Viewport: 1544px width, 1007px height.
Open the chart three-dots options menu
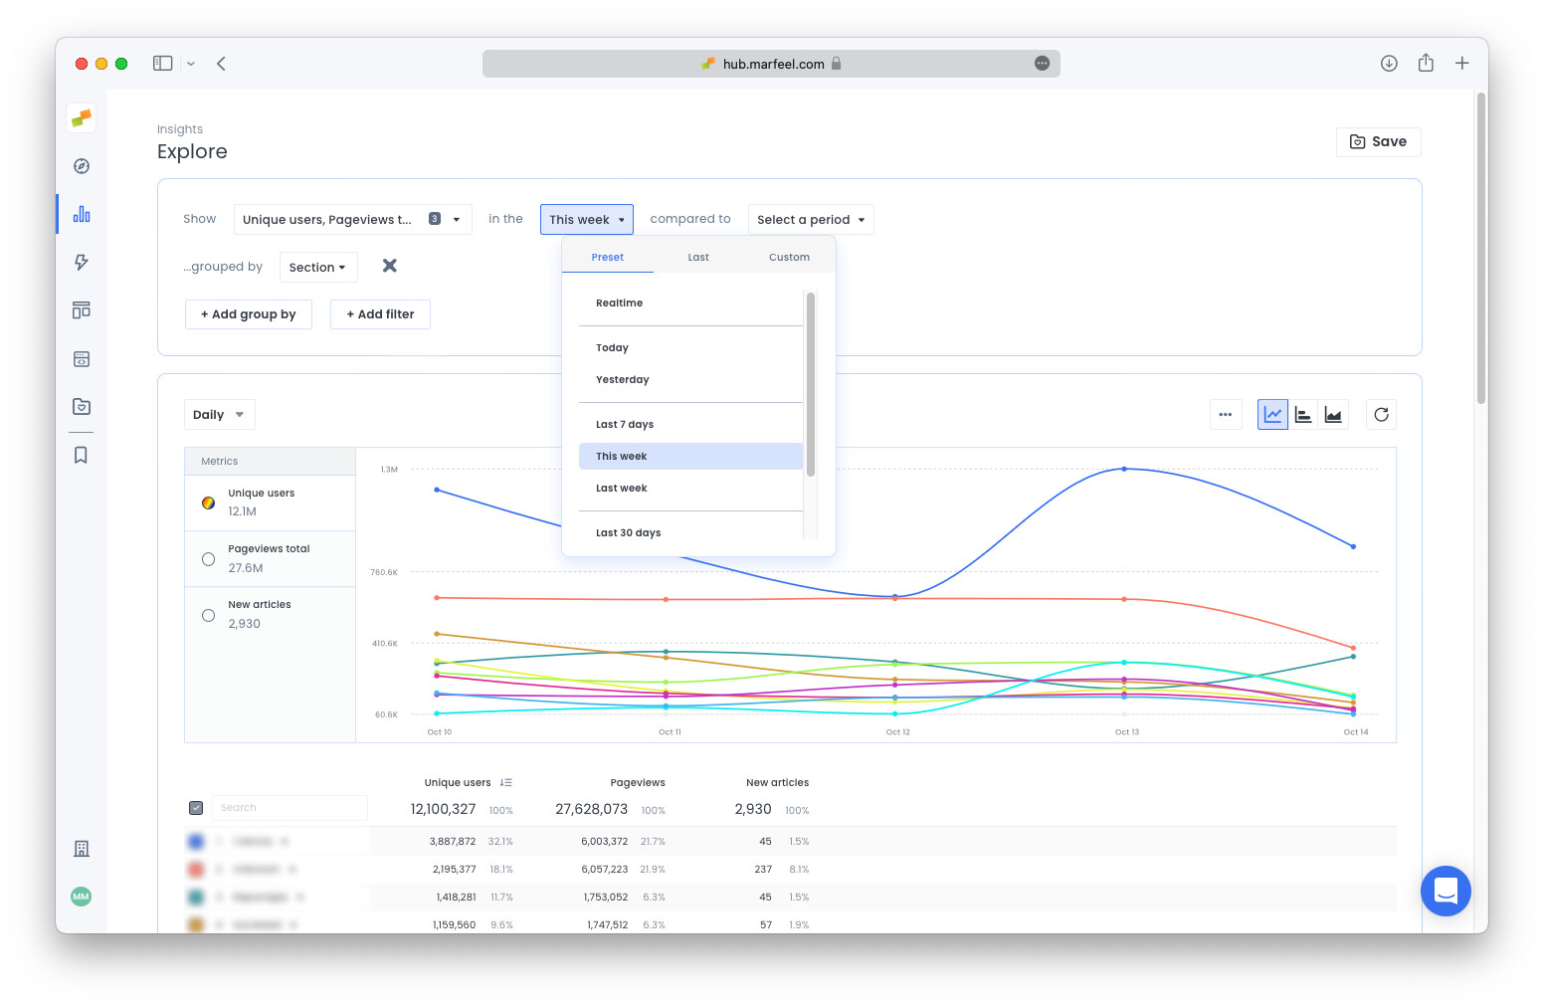[x=1226, y=415]
